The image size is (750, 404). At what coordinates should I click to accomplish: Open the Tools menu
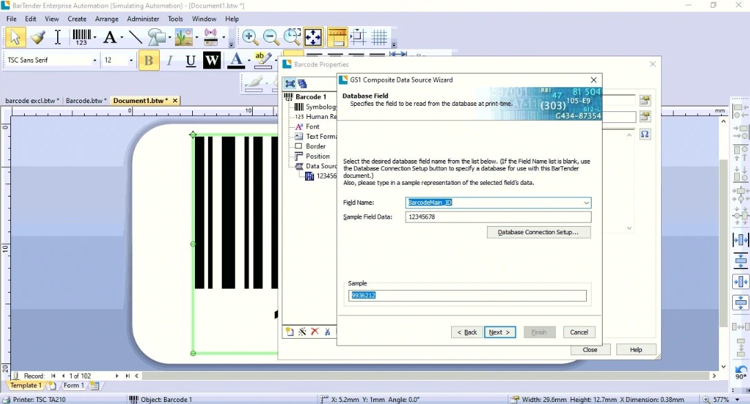(x=175, y=19)
